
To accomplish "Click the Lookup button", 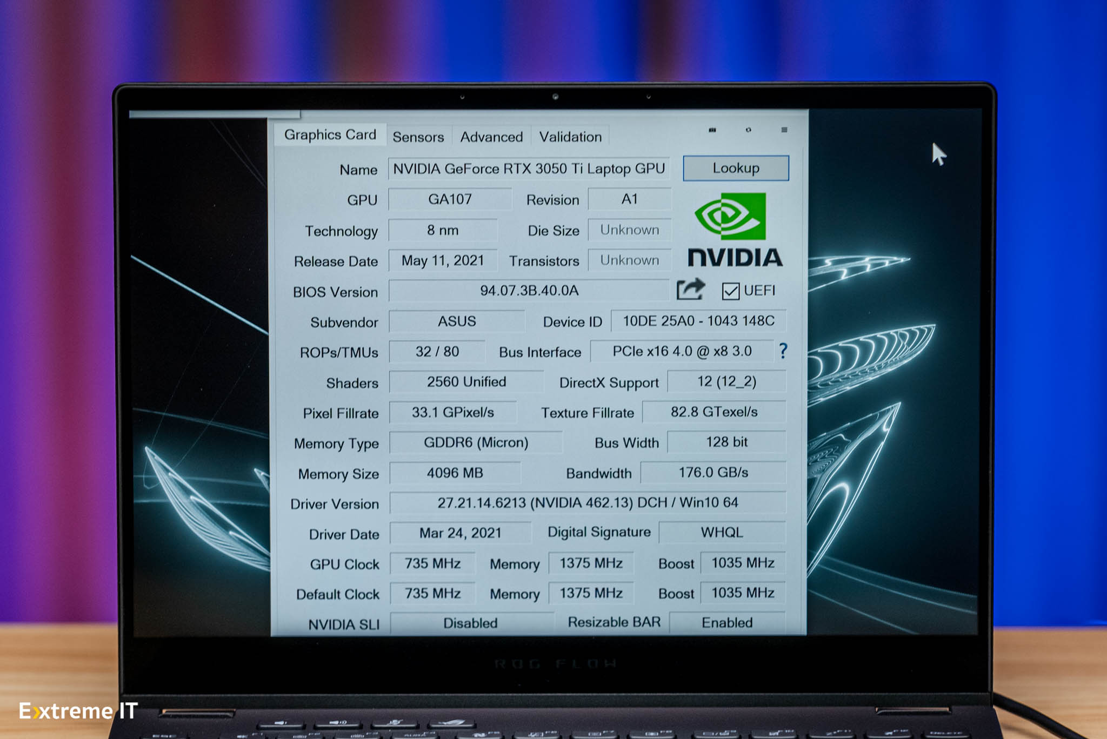I will 736,168.
